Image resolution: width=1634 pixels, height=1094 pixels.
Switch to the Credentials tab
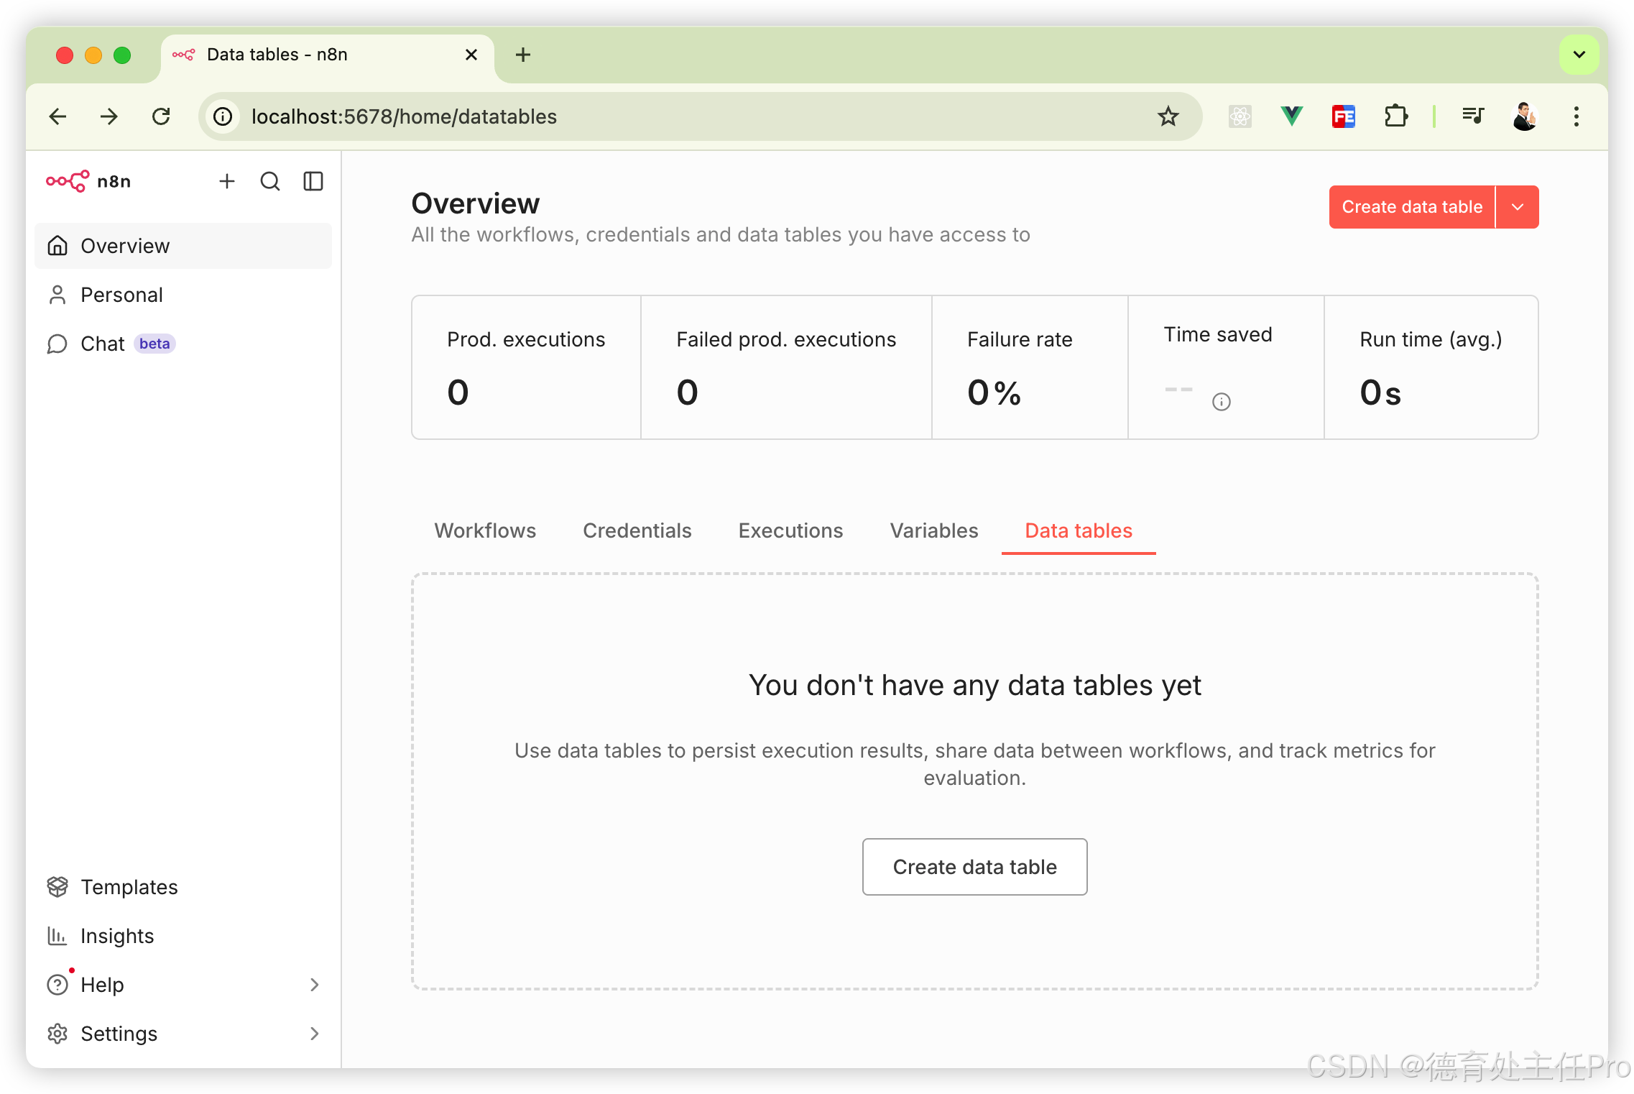click(x=637, y=530)
